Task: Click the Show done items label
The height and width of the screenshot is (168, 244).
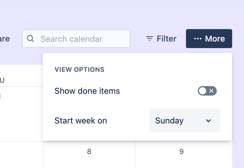Action: point(87,91)
